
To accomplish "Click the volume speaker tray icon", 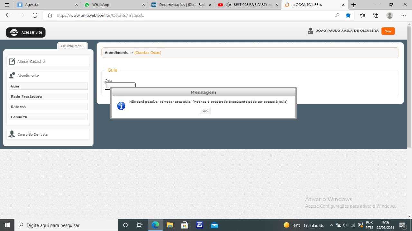I will click(346, 225).
